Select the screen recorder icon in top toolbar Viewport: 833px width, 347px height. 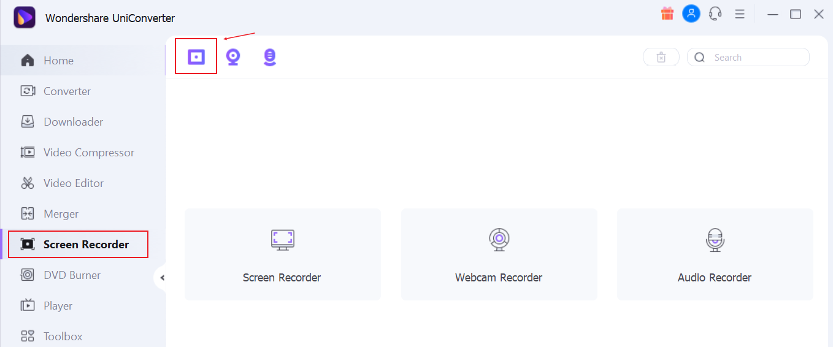pos(196,57)
